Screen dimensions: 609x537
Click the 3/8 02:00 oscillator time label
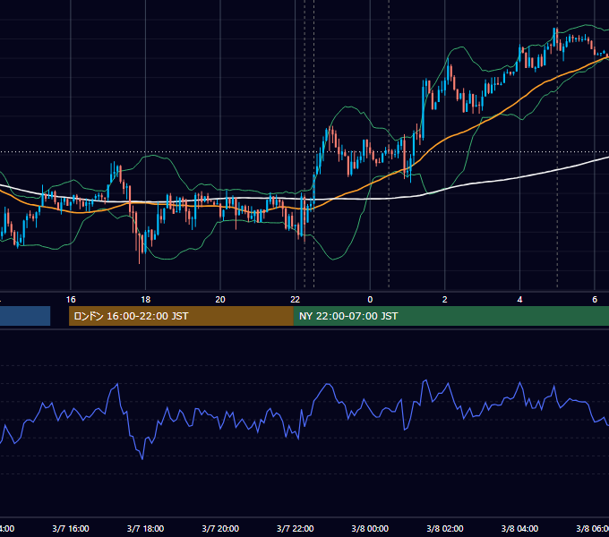pos(445,528)
